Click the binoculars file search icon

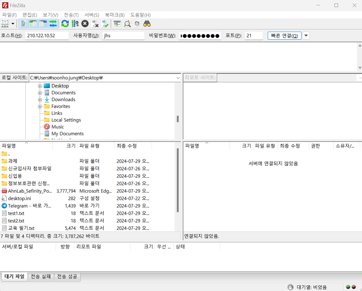[147, 24]
